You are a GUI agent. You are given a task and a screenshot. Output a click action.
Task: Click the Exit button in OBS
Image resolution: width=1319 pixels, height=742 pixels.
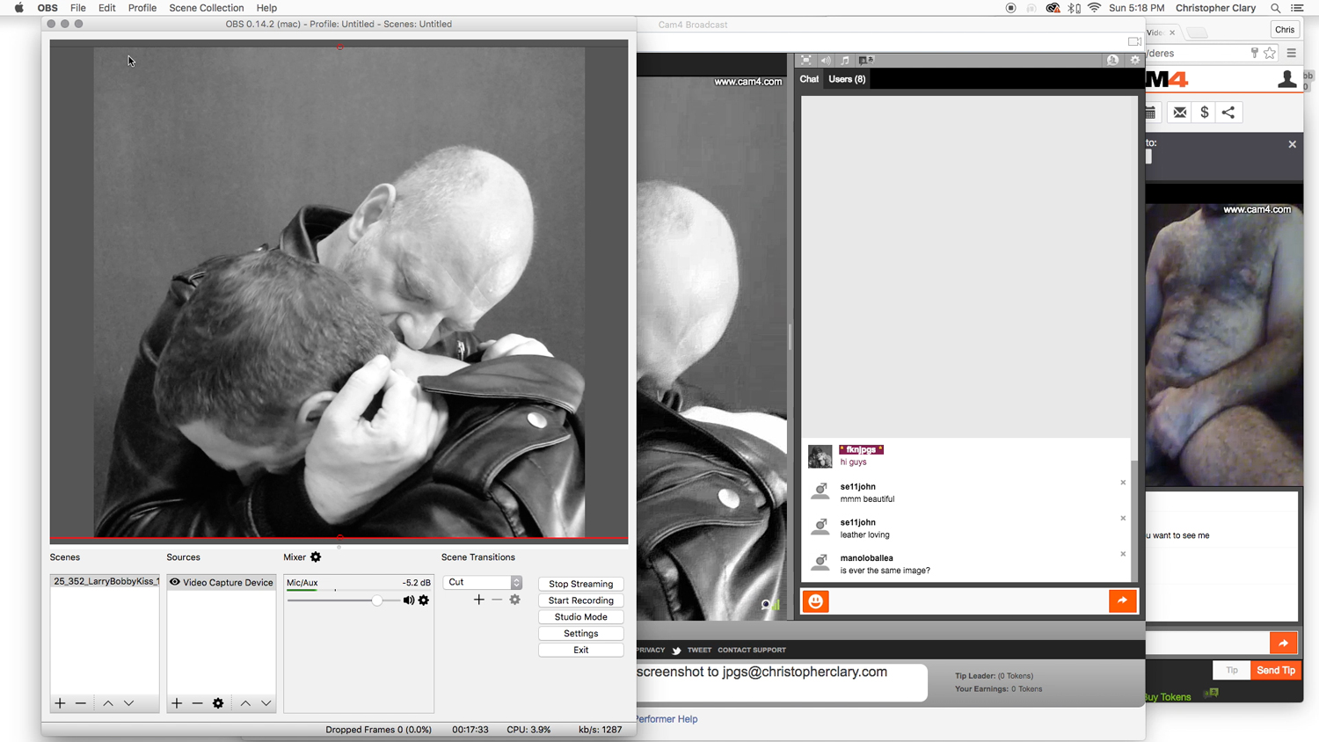point(581,651)
